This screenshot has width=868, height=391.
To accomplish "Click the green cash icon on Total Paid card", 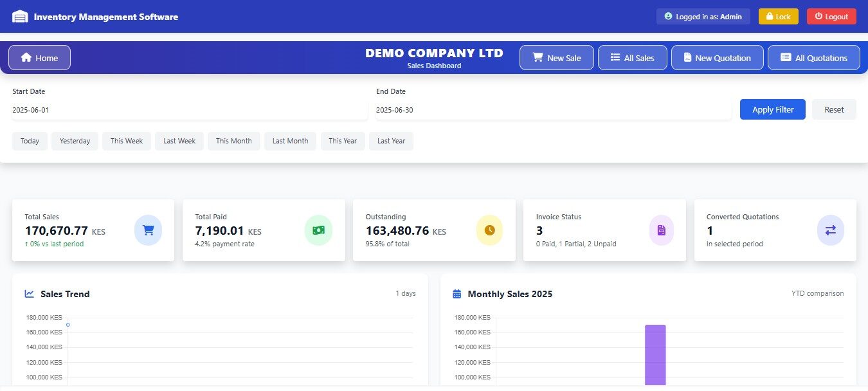I will pyautogui.click(x=319, y=230).
